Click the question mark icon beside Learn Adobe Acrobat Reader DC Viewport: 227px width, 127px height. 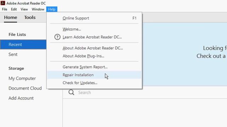(x=57, y=37)
